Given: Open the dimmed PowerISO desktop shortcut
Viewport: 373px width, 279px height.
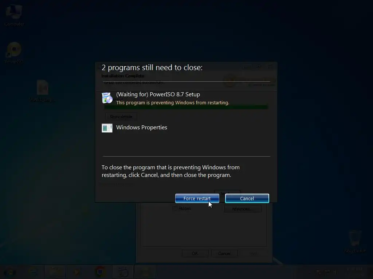Looking at the screenshot, I should click(x=14, y=53).
